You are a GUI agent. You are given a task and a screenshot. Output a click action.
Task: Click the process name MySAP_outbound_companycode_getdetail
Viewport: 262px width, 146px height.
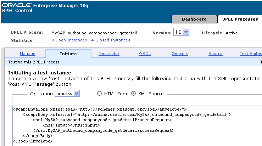[94, 33]
